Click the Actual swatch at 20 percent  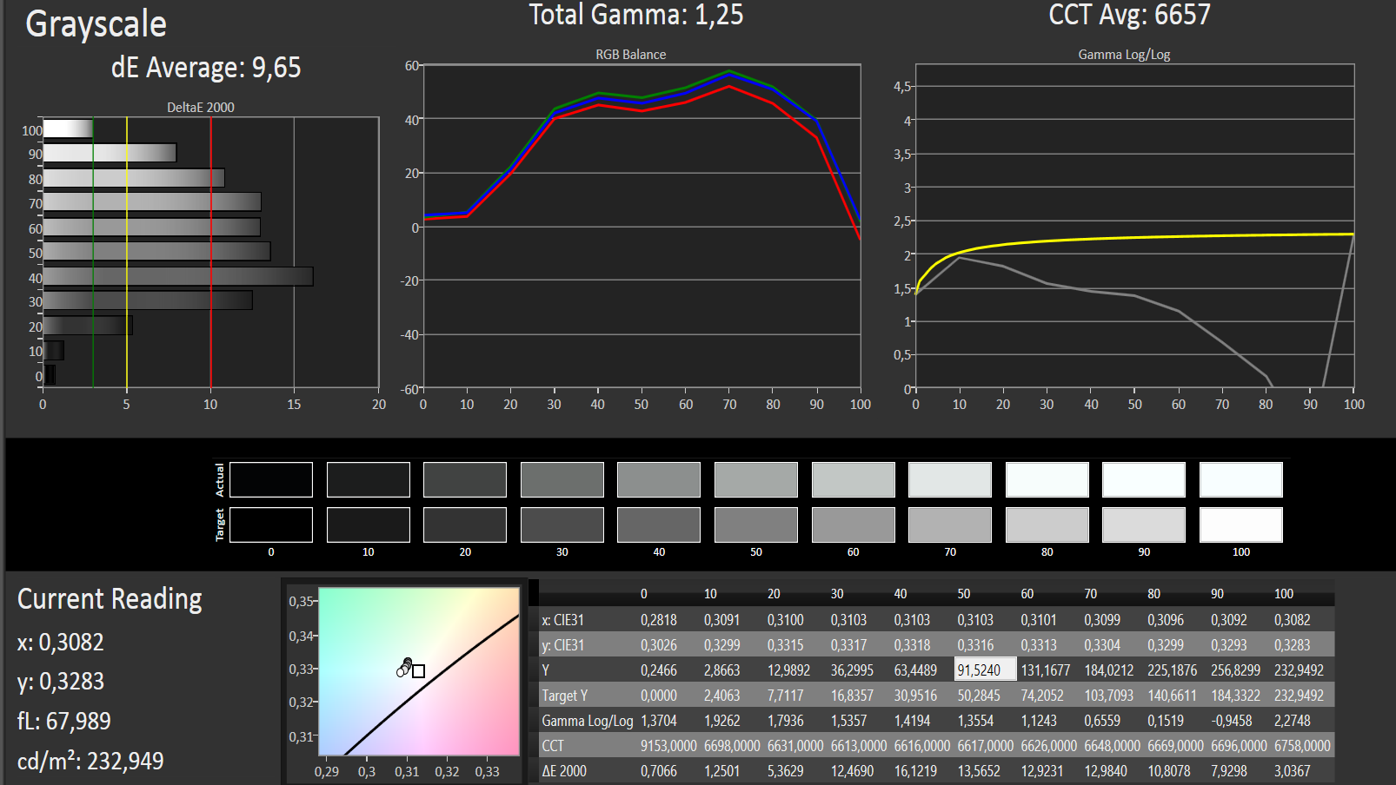point(465,479)
